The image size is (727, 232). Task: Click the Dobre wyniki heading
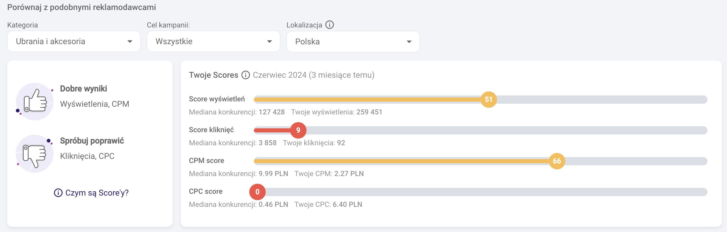pyautogui.click(x=83, y=89)
